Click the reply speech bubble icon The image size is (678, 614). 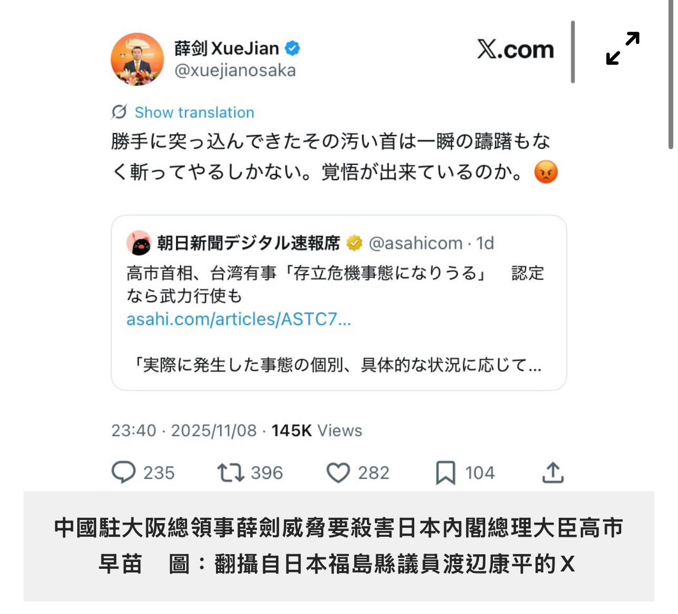pyautogui.click(x=124, y=472)
